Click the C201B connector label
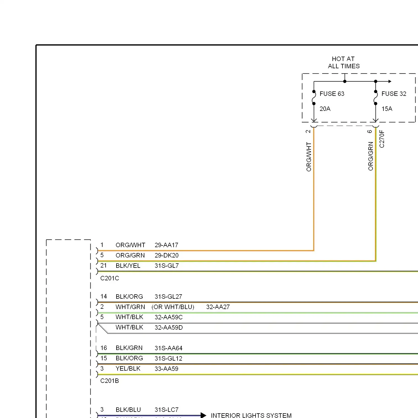The height and width of the screenshot is (418, 418). pos(110,381)
